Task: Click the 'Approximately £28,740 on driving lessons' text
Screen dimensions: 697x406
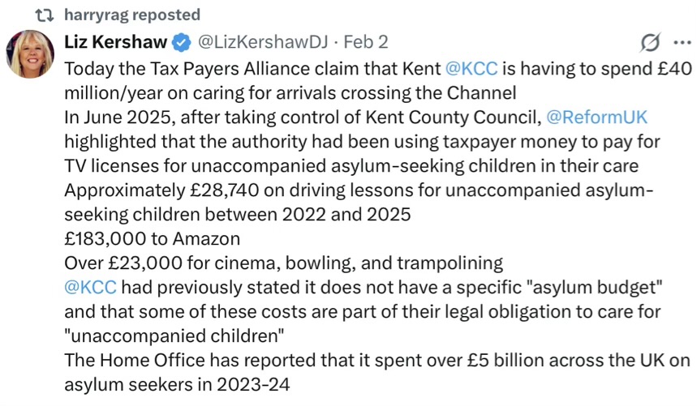Action: tap(243, 190)
